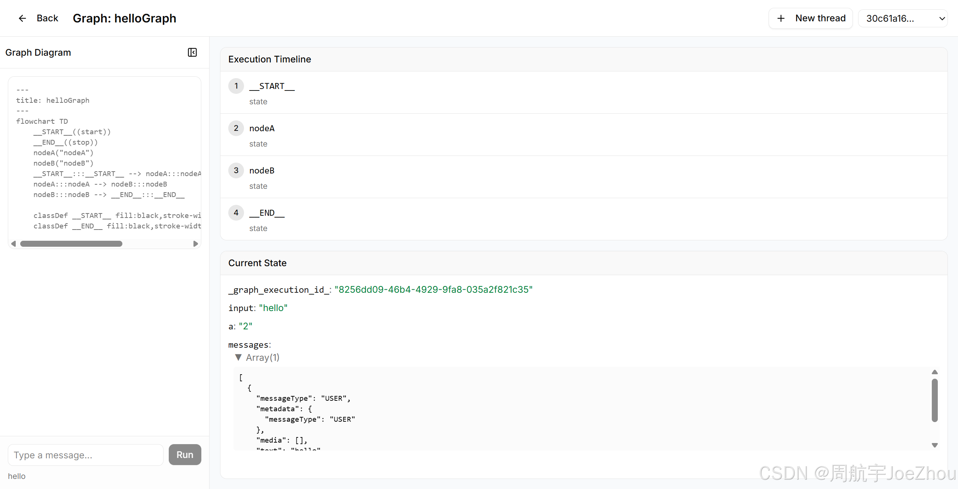Click the '__END__((stop))' diagram line
The height and width of the screenshot is (489, 958).
coord(65,142)
